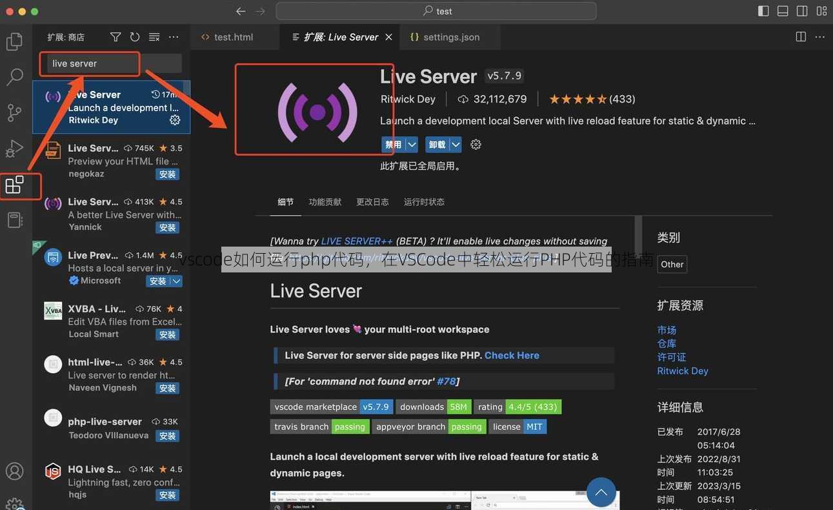833x510 pixels.
Task: Open settings gear beside uninstall button
Action: (x=476, y=145)
